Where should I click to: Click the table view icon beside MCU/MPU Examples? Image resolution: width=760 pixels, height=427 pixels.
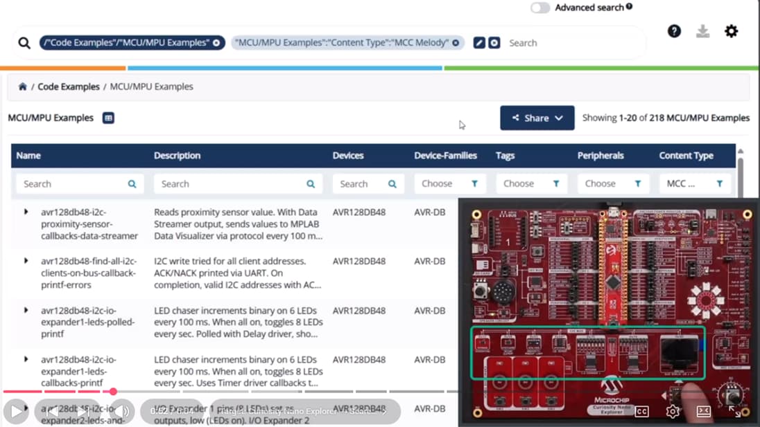108,118
